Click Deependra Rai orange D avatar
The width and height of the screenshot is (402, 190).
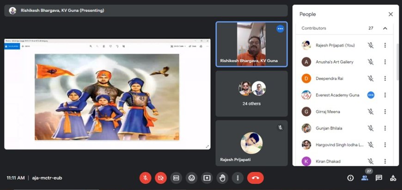tap(306, 79)
